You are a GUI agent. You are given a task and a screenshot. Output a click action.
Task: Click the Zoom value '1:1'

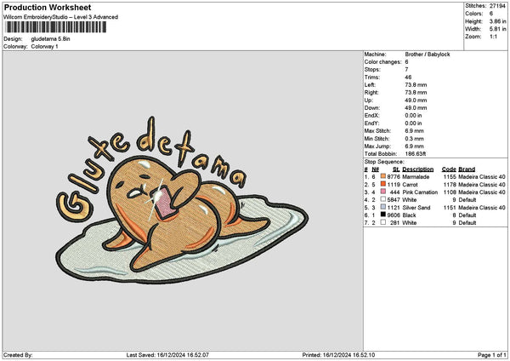click(x=493, y=37)
